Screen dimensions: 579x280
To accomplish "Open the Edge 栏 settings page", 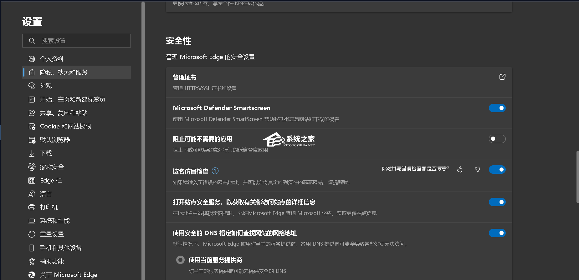I will click(77, 180).
